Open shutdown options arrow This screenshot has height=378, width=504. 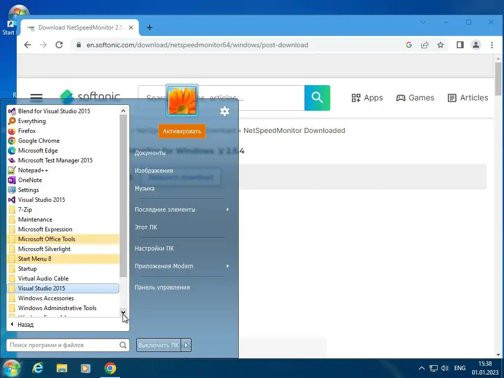coord(186,345)
